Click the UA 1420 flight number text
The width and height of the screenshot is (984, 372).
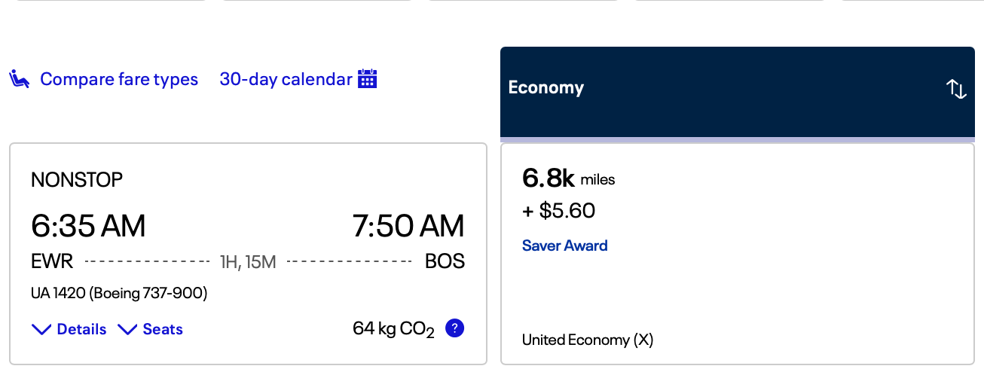[x=59, y=293]
